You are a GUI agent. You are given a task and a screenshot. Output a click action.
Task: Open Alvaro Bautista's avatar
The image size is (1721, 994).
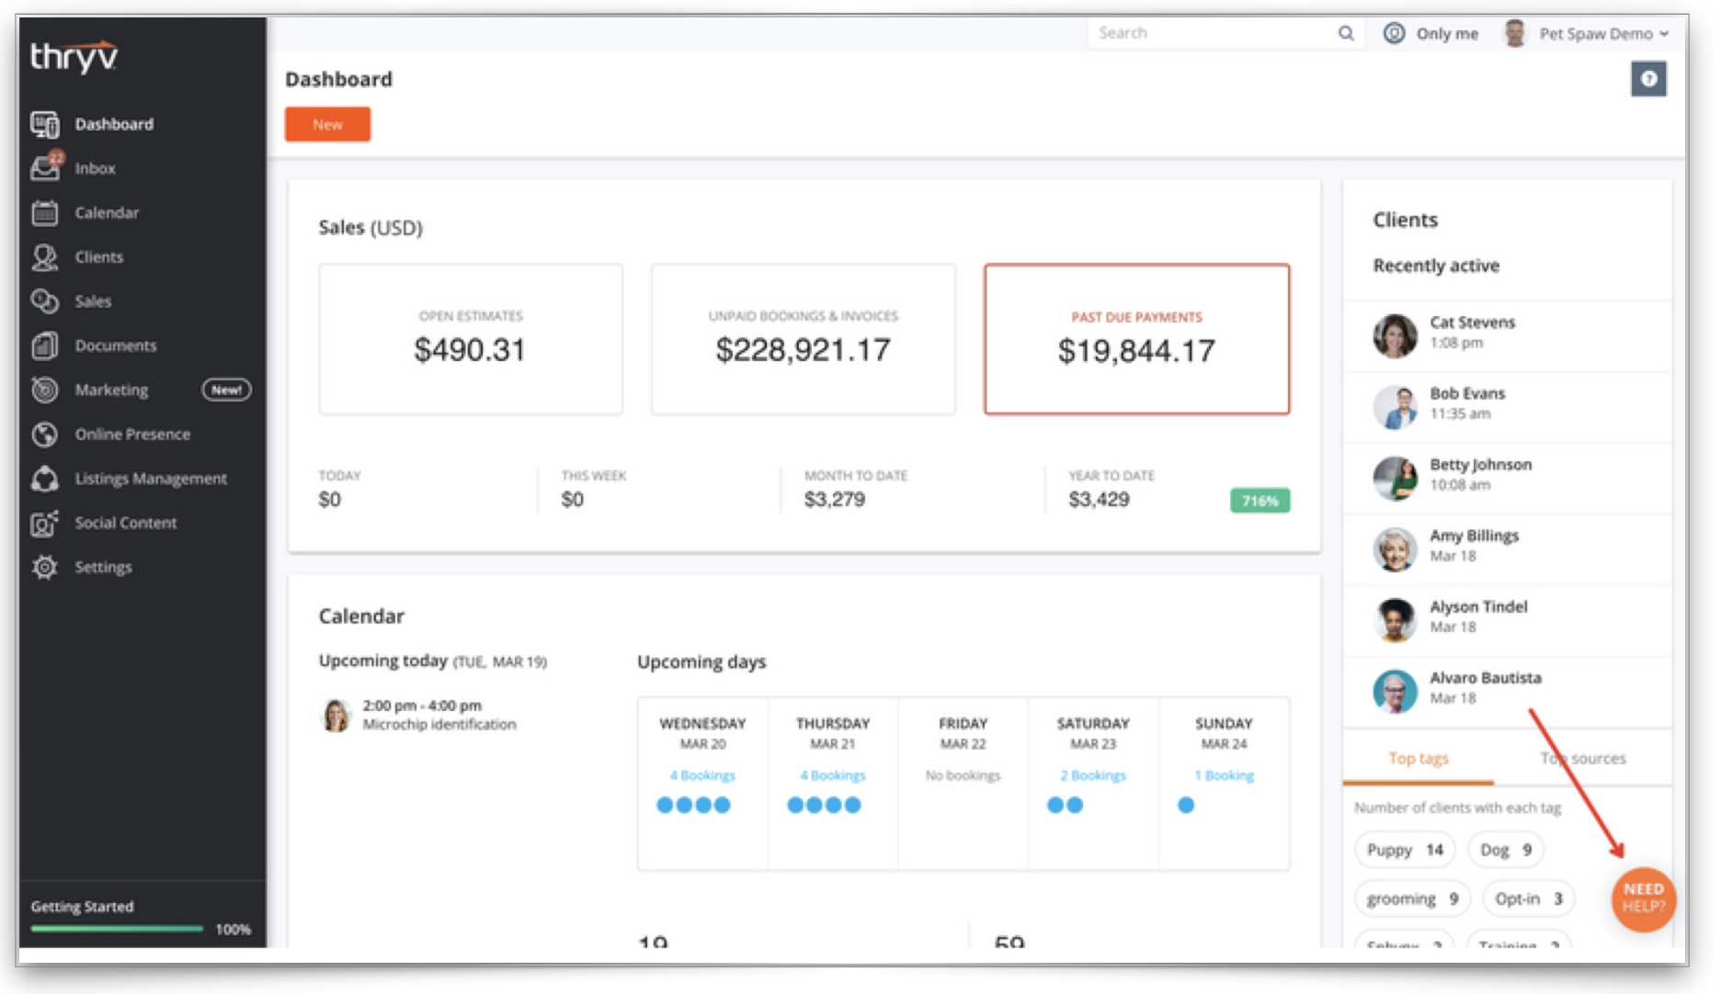coord(1396,690)
